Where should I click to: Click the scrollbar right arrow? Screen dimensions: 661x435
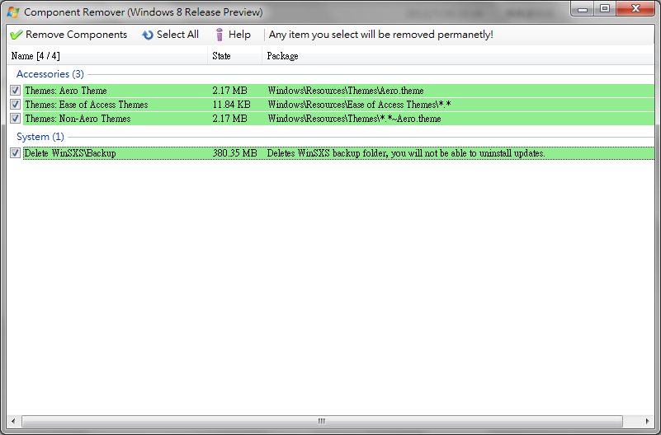pos(648,421)
